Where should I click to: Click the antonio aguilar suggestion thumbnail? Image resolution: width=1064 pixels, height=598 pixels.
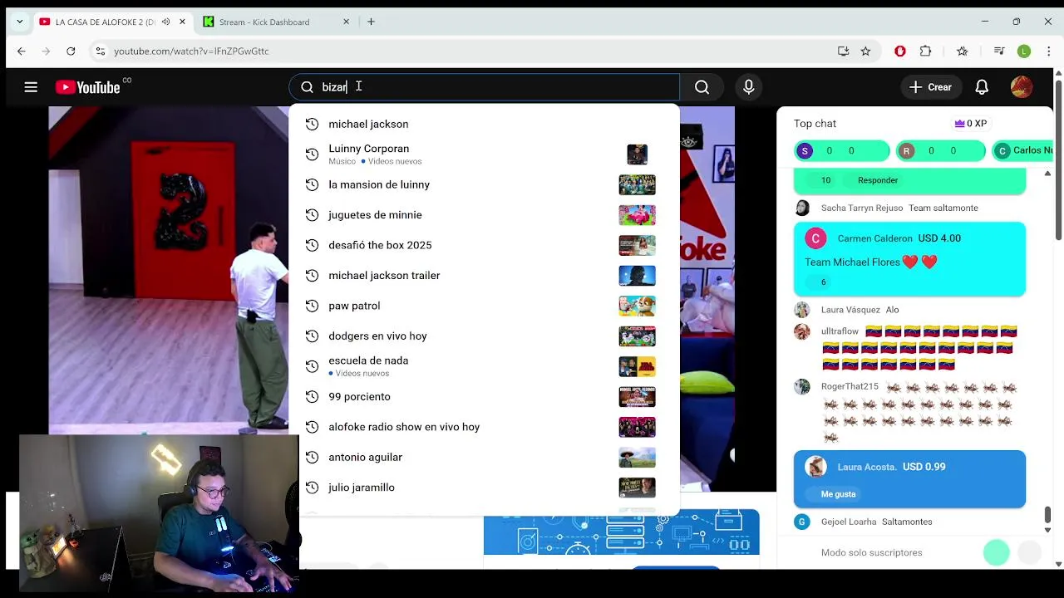click(x=638, y=458)
